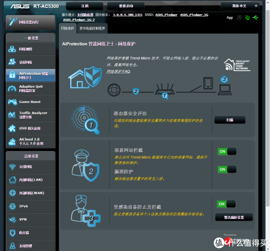Open the guest network people icon

pyautogui.click(x=12, y=62)
